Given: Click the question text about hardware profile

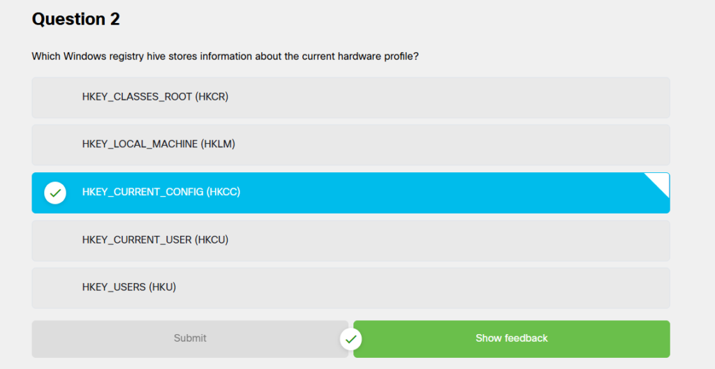Looking at the screenshot, I should point(225,57).
